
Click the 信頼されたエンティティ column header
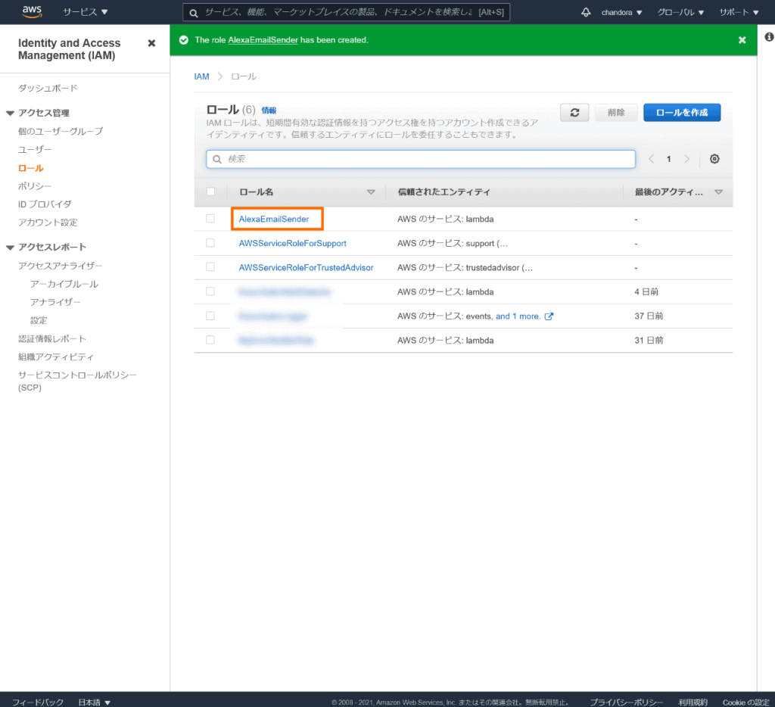click(x=444, y=192)
